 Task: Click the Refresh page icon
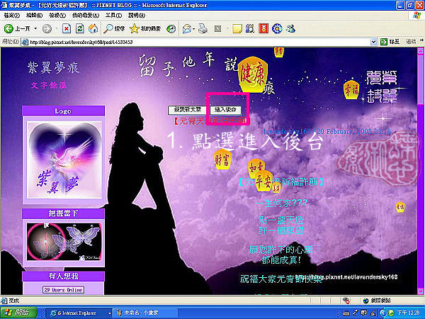pyautogui.click(x=79, y=28)
